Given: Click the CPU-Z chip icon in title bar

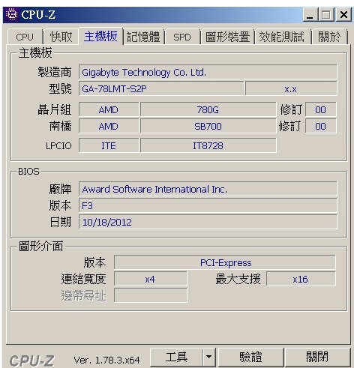Looking at the screenshot, I should click(x=11, y=14).
